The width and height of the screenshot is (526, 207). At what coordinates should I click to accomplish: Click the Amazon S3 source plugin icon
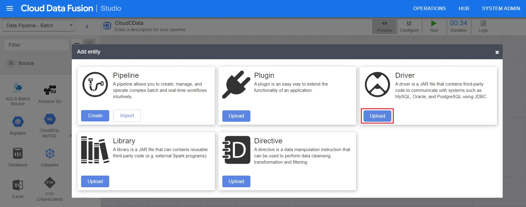(50, 89)
